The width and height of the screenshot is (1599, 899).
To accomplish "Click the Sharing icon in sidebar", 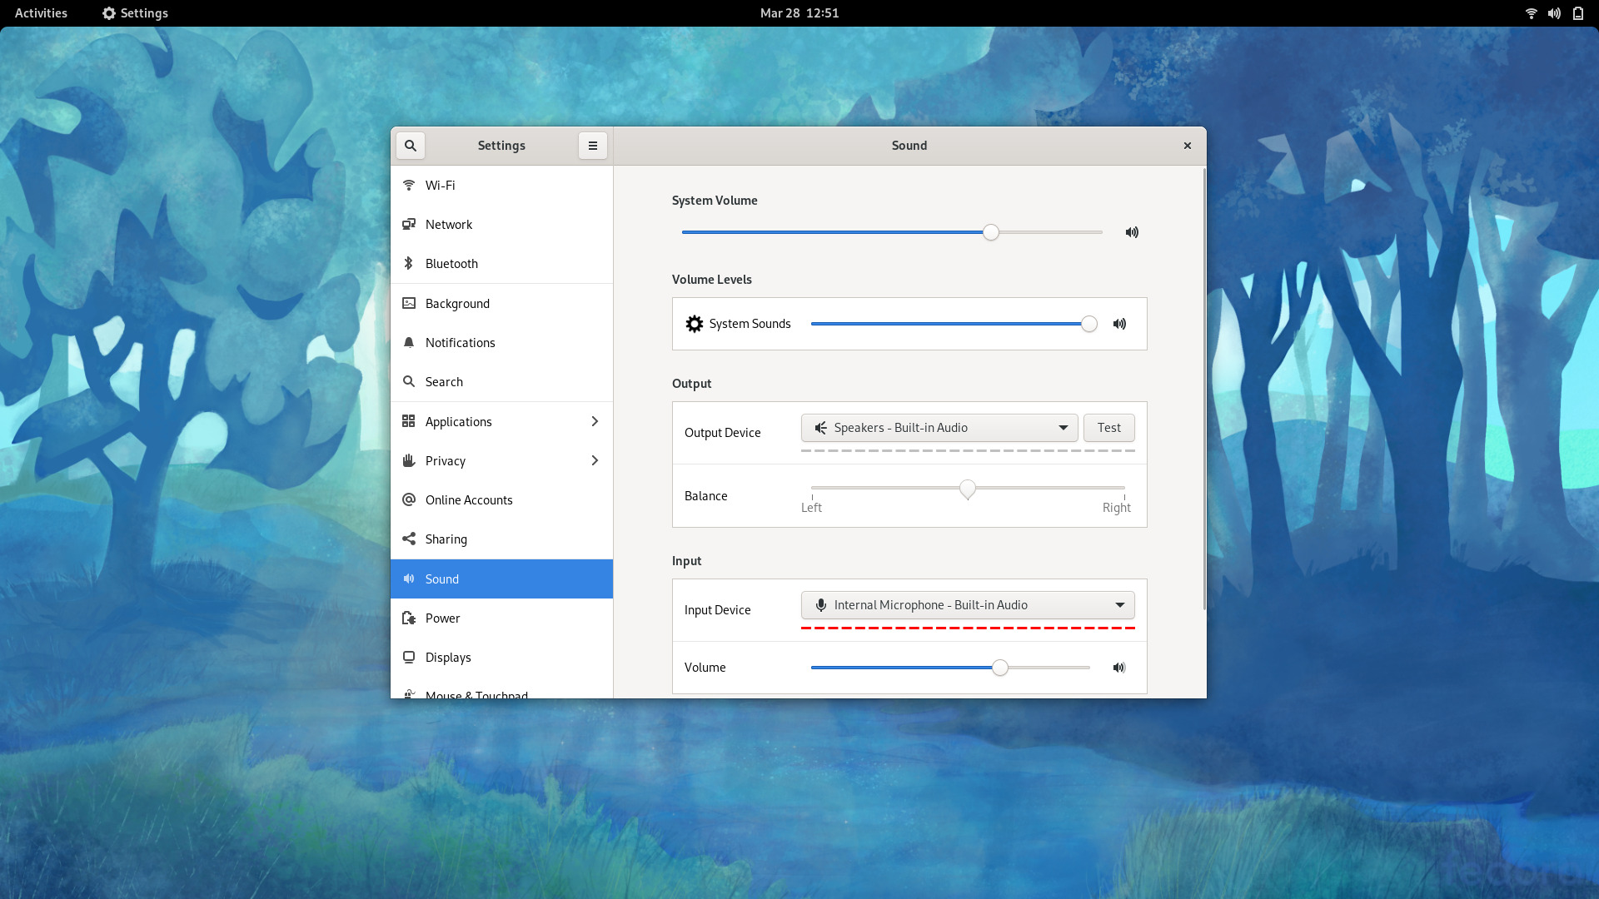I will pyautogui.click(x=409, y=539).
